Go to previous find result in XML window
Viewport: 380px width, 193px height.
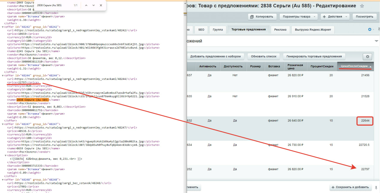(86, 5)
